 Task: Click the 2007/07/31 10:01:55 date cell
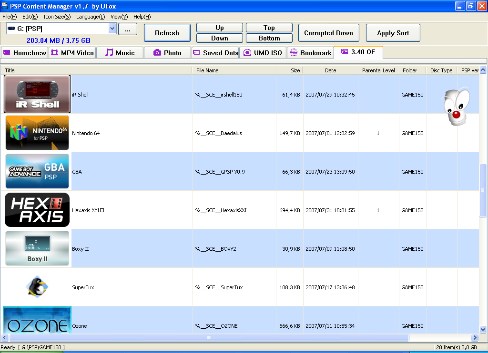[x=330, y=210]
